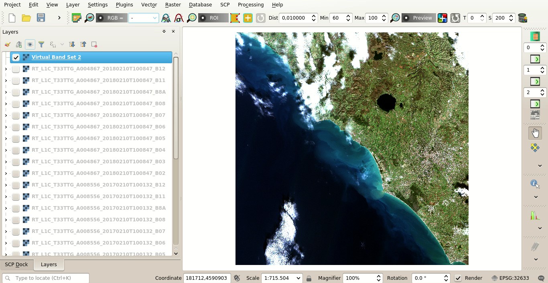Apply the cumulative stretch percentage icon
Image resolution: width=548 pixels, height=283 pixels.
tap(166, 18)
